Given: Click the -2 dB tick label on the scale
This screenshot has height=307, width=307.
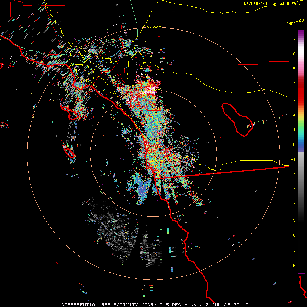Looking at the screenshot, I should 293,175.
